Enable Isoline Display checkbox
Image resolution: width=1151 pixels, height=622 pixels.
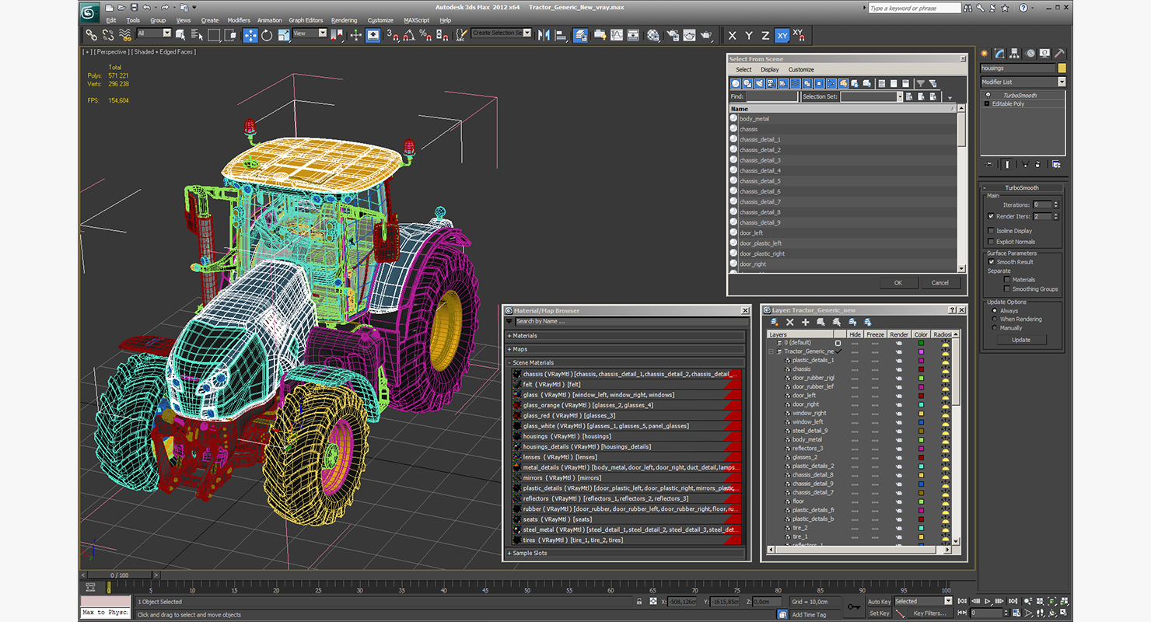coord(991,231)
